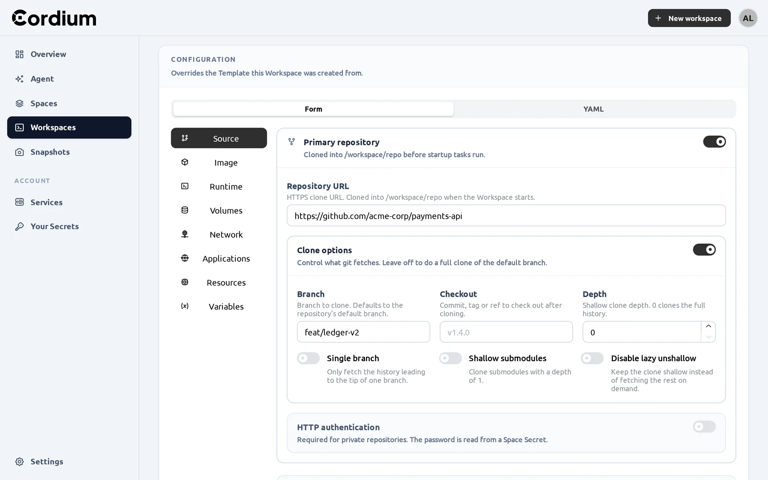Switch to the YAML tab

tap(594, 109)
